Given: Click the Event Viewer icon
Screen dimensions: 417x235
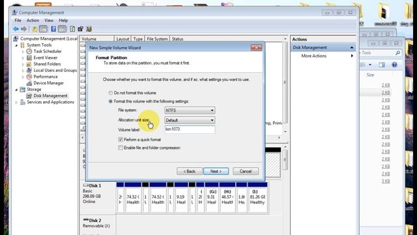Looking at the screenshot, I should (x=29, y=57).
